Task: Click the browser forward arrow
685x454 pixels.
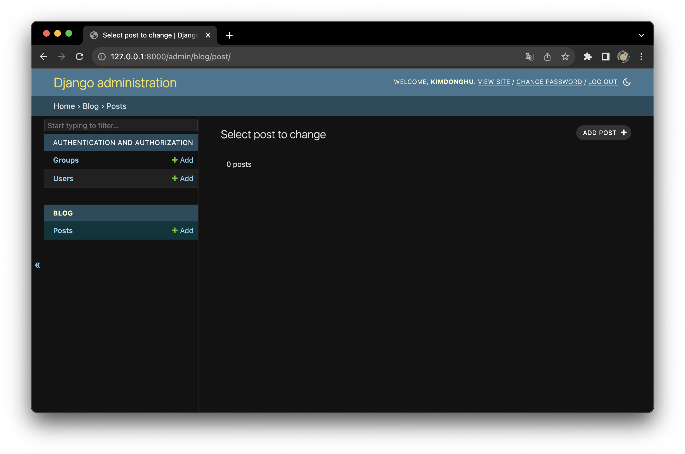Action: [61, 57]
